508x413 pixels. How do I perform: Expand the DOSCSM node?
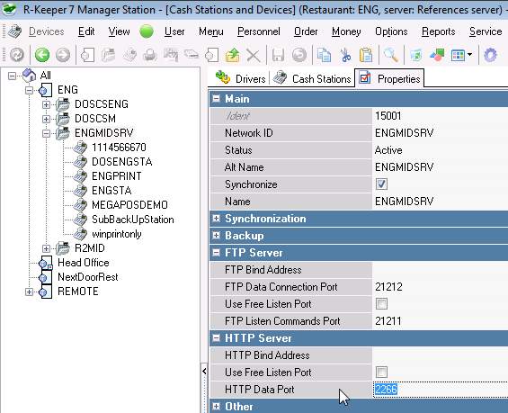(x=46, y=119)
